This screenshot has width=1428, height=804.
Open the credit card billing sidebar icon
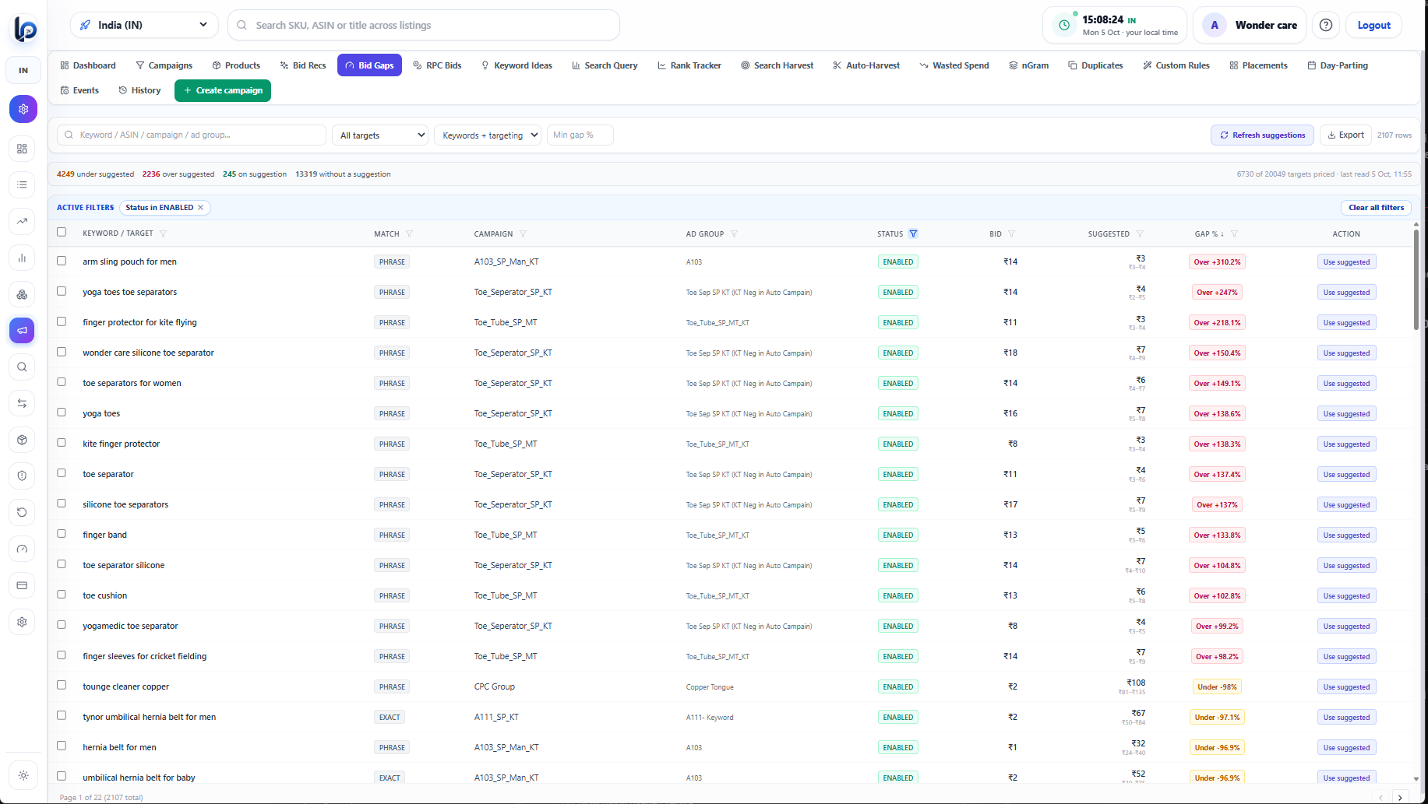click(23, 585)
